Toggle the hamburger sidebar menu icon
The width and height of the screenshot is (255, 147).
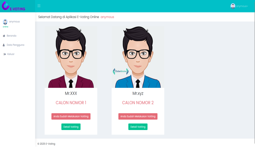pos(39,6)
